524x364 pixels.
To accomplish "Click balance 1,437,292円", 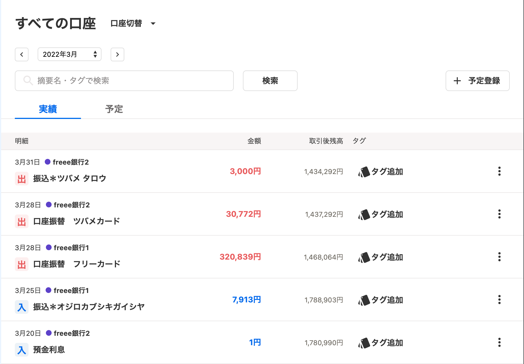I will point(324,215).
